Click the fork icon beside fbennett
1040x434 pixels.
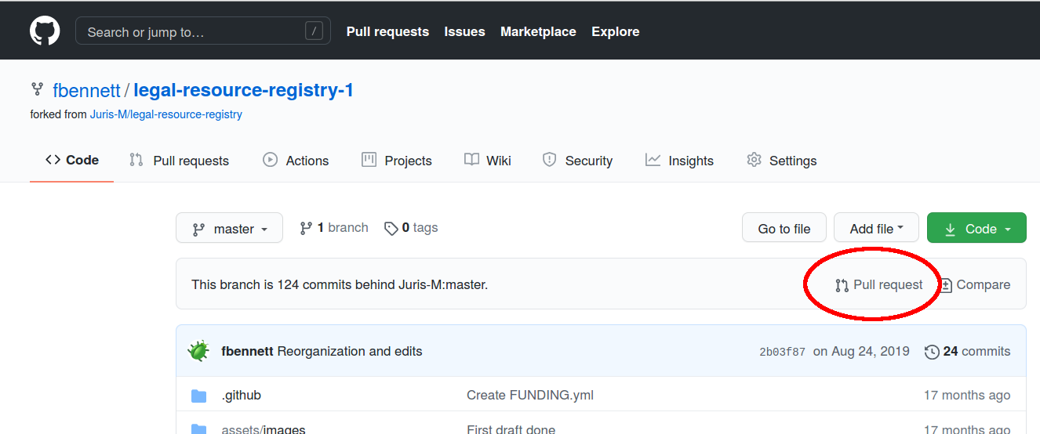(x=37, y=89)
